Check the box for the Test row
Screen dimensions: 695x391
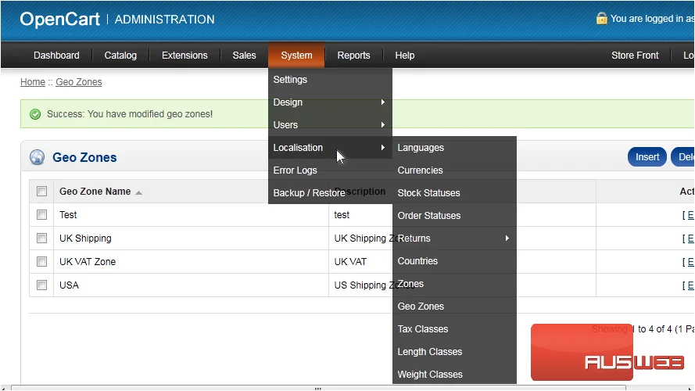pos(41,215)
